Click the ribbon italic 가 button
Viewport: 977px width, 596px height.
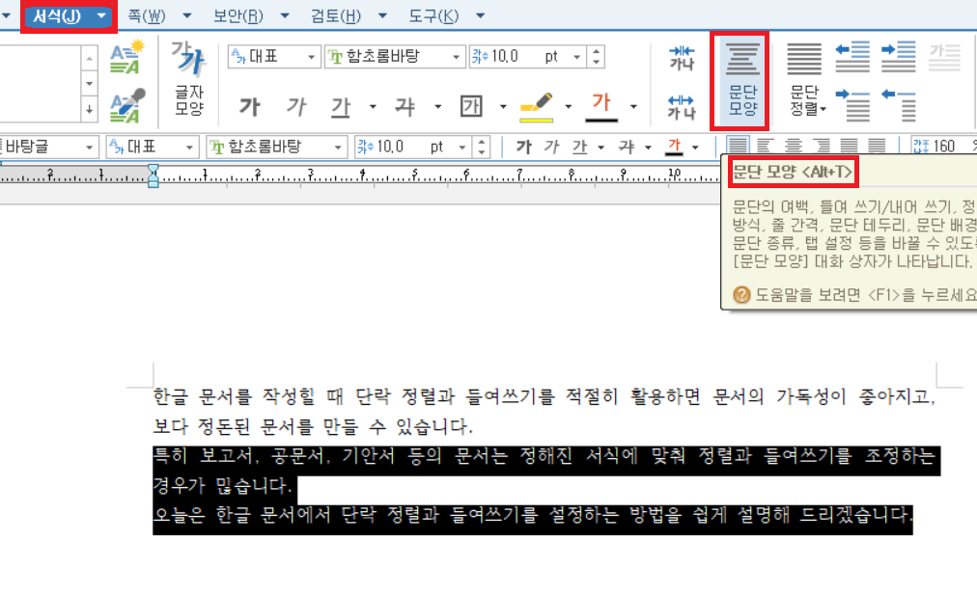click(296, 107)
